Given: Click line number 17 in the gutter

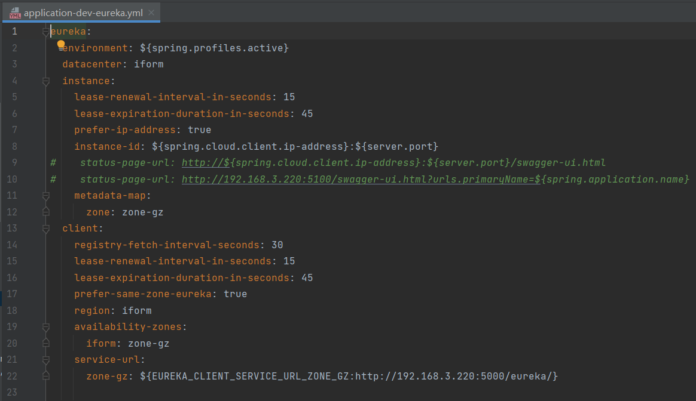Looking at the screenshot, I should [13, 294].
